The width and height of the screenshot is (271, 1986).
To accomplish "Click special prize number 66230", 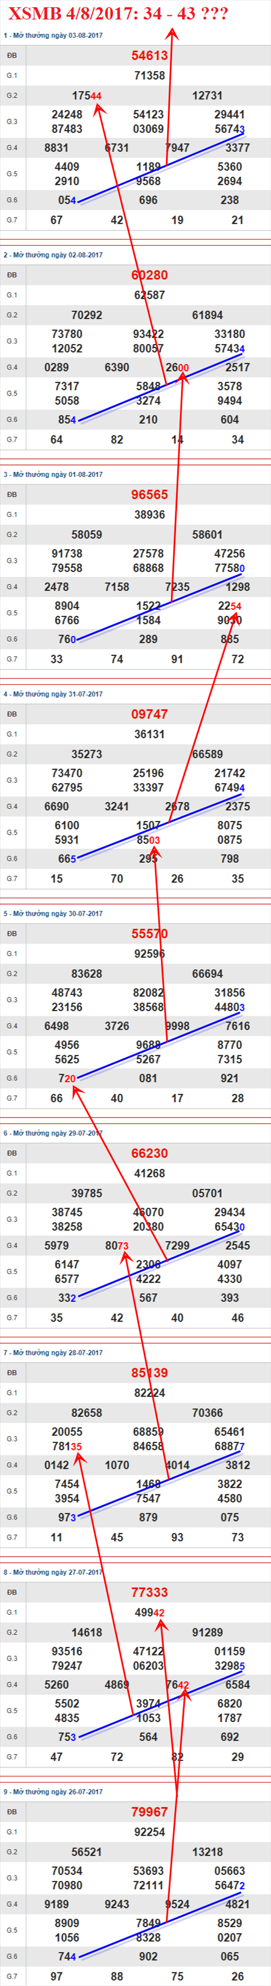I will [x=150, y=1153].
